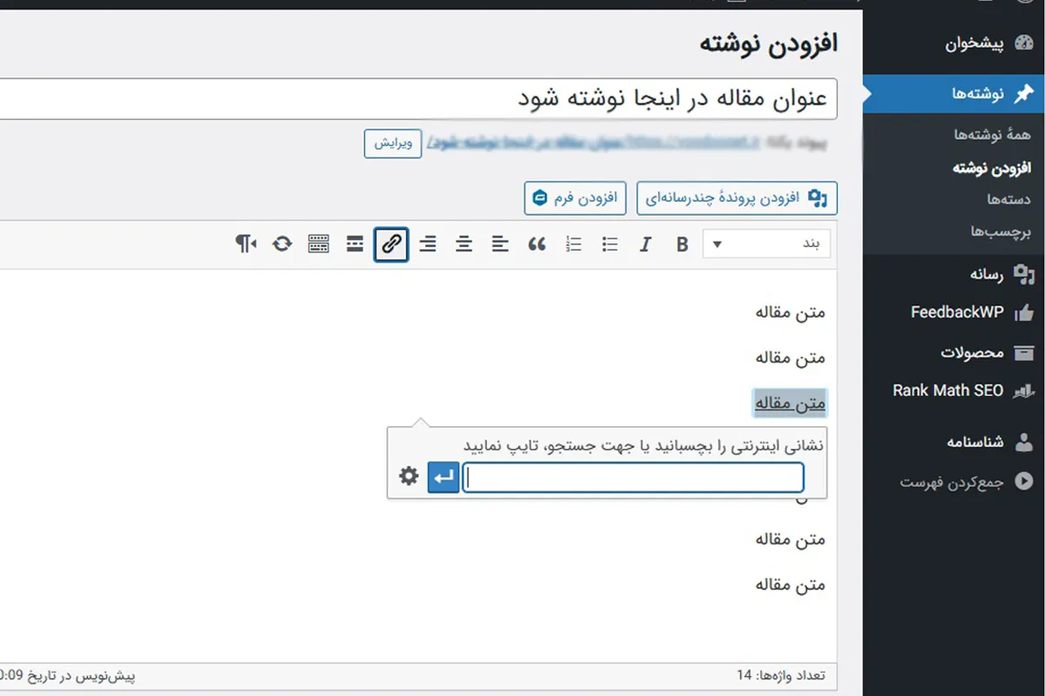Select افزودن نوشته submenu item
The image size is (1045, 696).
click(x=991, y=168)
